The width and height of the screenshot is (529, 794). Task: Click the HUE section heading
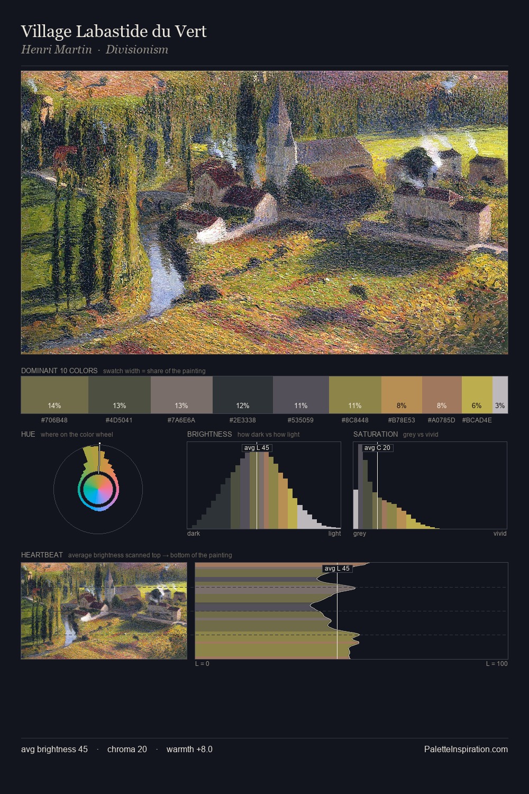(28, 434)
